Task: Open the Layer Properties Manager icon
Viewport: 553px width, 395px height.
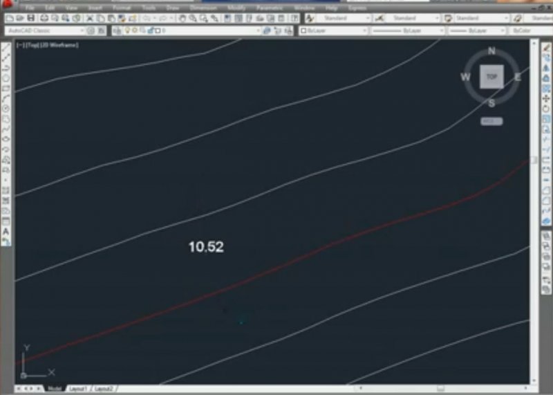Action: click(x=117, y=30)
